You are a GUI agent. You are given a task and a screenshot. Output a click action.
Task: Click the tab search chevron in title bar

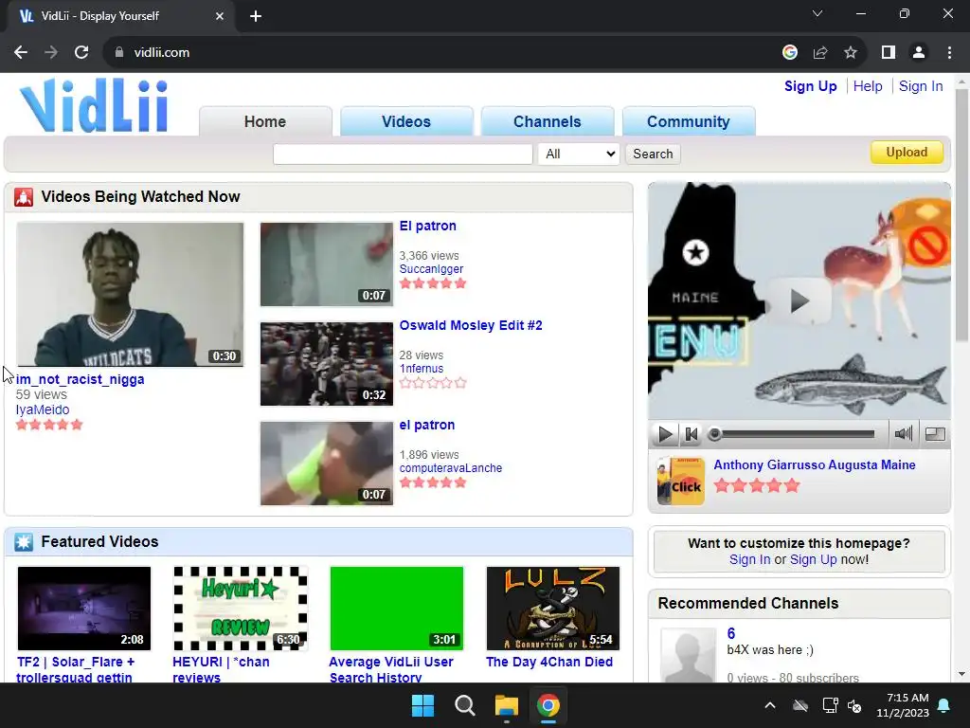pos(817,13)
